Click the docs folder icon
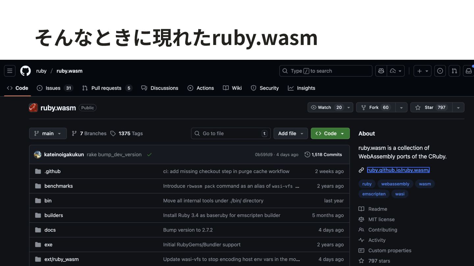Viewport: 474px width, 266px height. pyautogui.click(x=38, y=230)
